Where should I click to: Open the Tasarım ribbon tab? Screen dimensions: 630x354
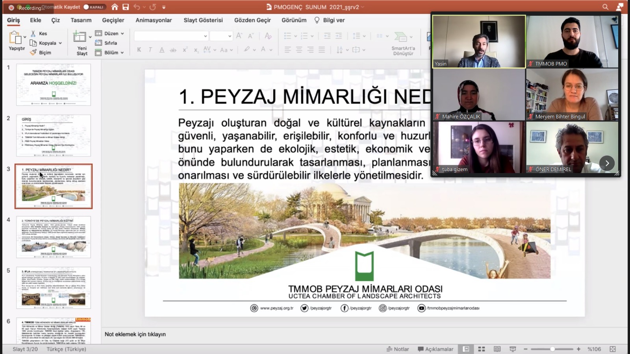click(x=81, y=20)
